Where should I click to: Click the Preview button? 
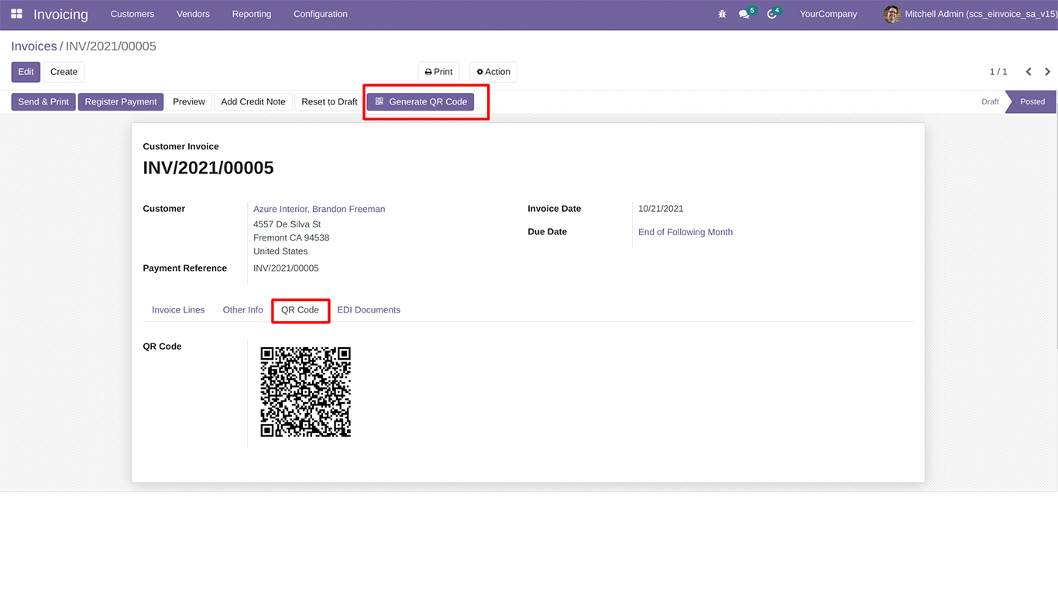pos(189,101)
